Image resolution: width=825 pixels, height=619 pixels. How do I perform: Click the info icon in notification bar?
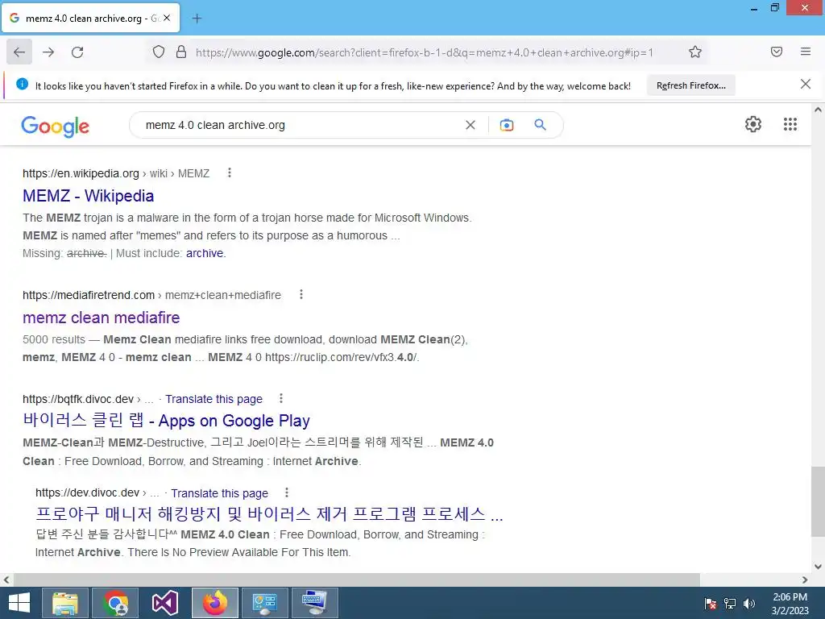click(x=22, y=84)
